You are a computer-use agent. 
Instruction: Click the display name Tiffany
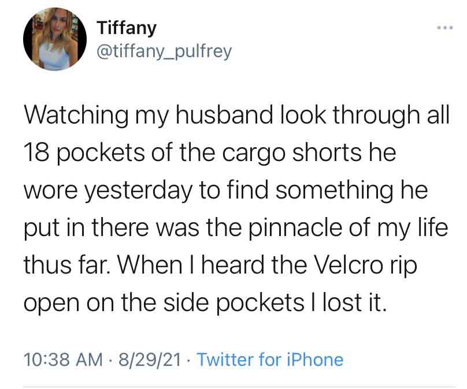point(127,28)
